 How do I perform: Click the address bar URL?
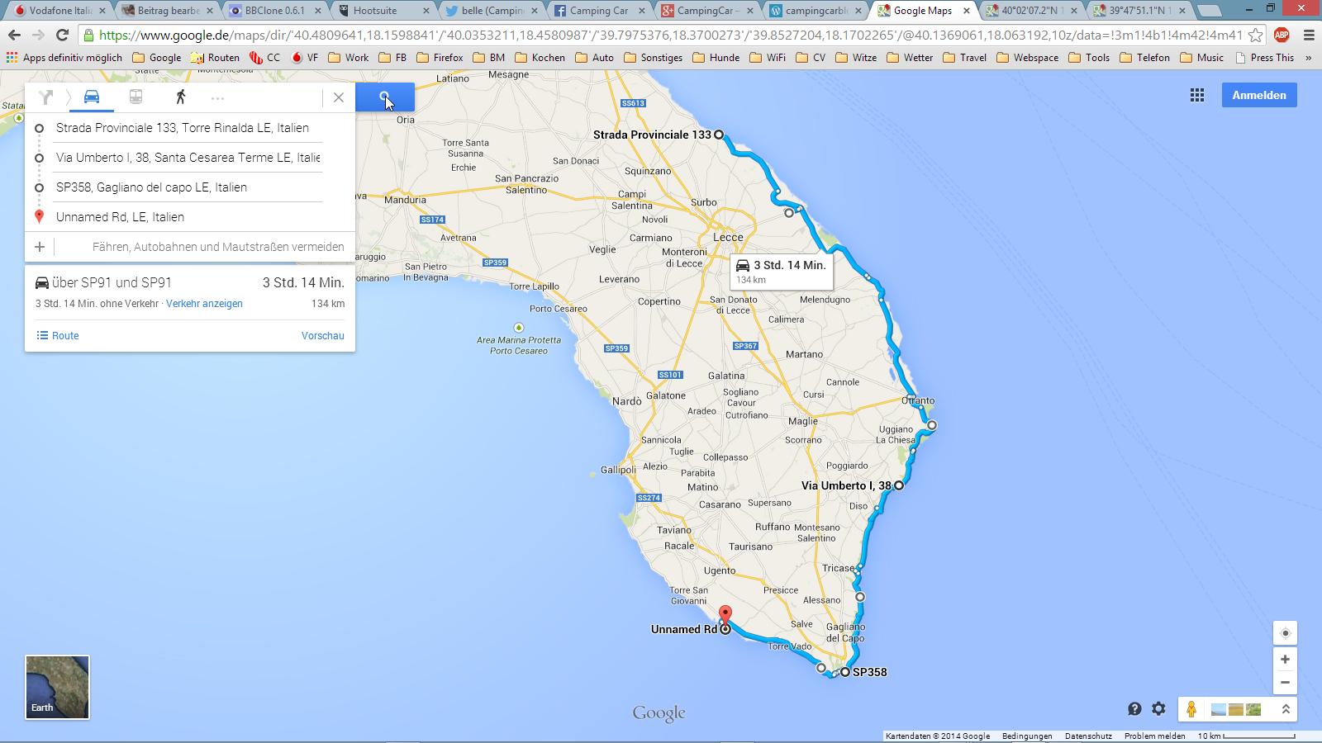[670, 35]
